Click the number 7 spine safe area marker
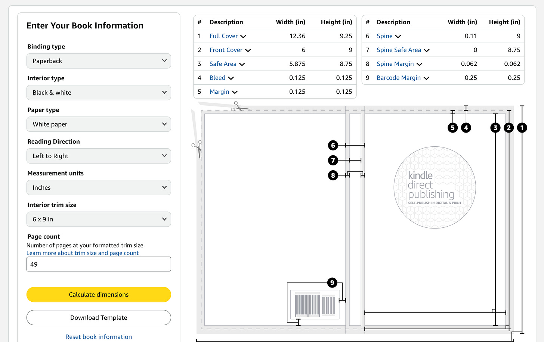Viewport: 544px width, 342px height. coord(333,160)
